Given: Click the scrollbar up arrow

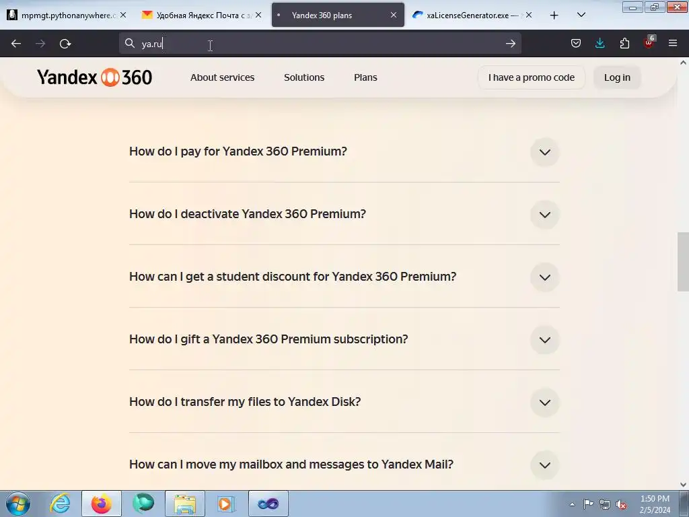Looking at the screenshot, I should (683, 63).
